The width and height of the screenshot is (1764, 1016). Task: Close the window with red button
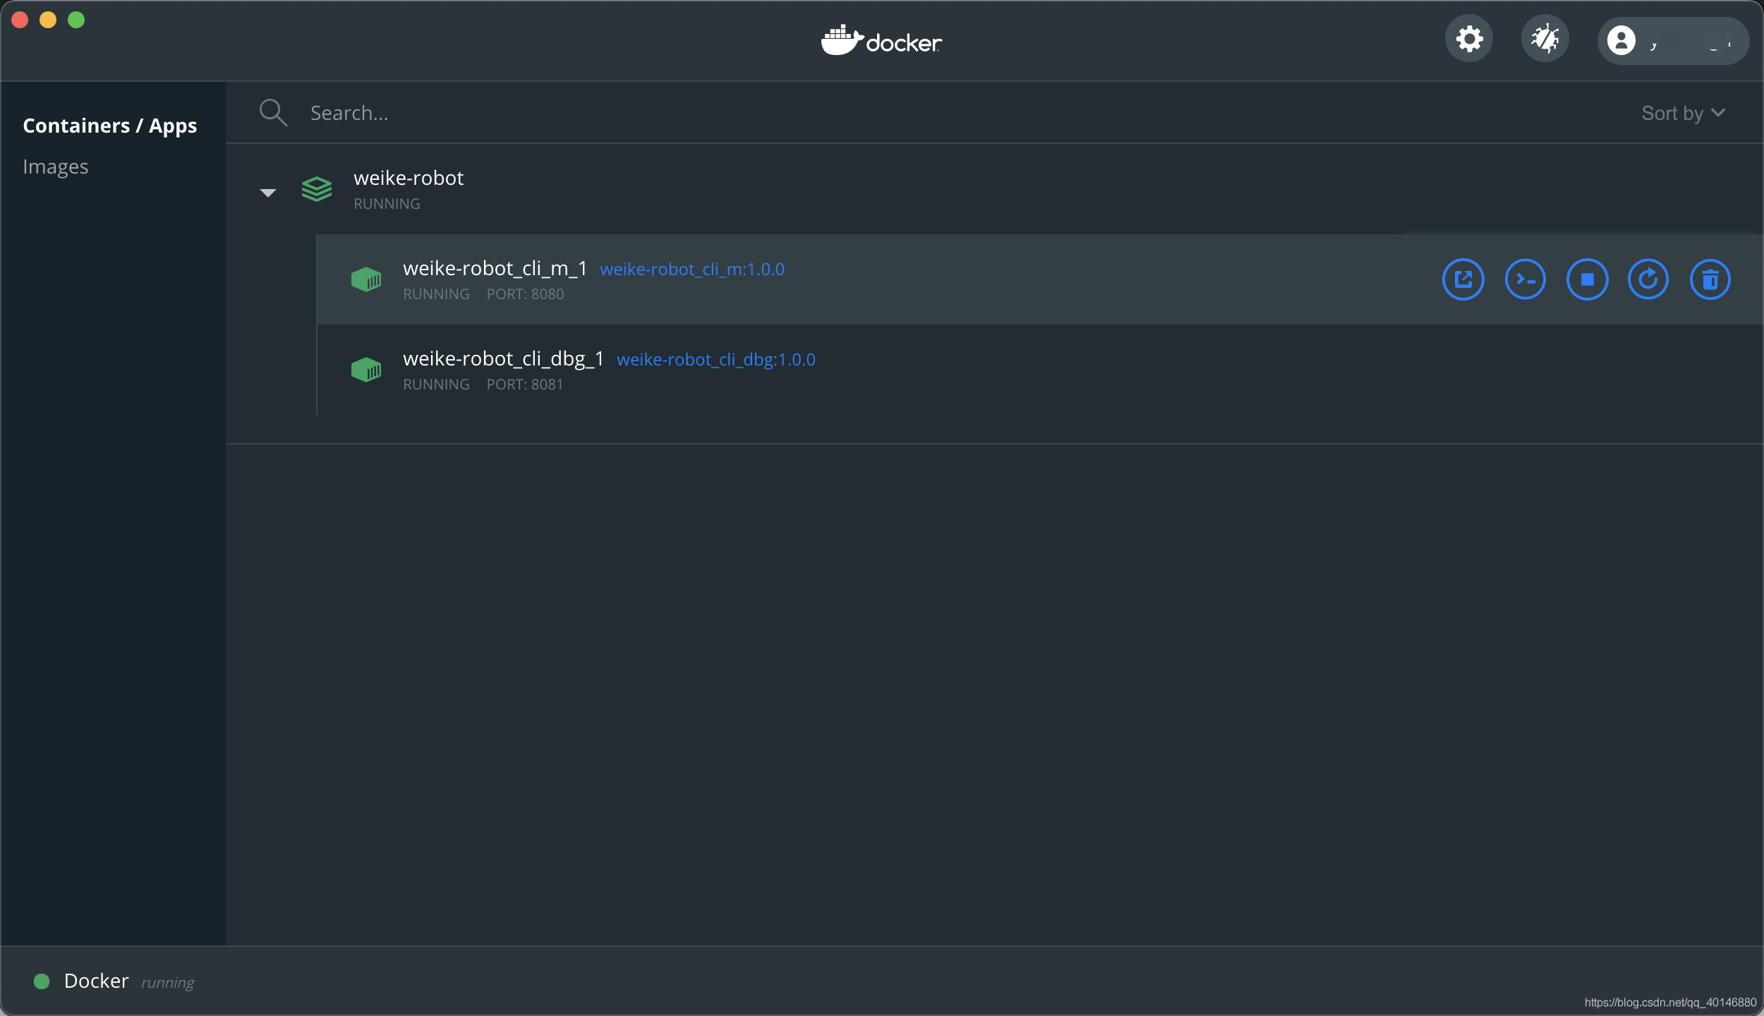pos(20,20)
